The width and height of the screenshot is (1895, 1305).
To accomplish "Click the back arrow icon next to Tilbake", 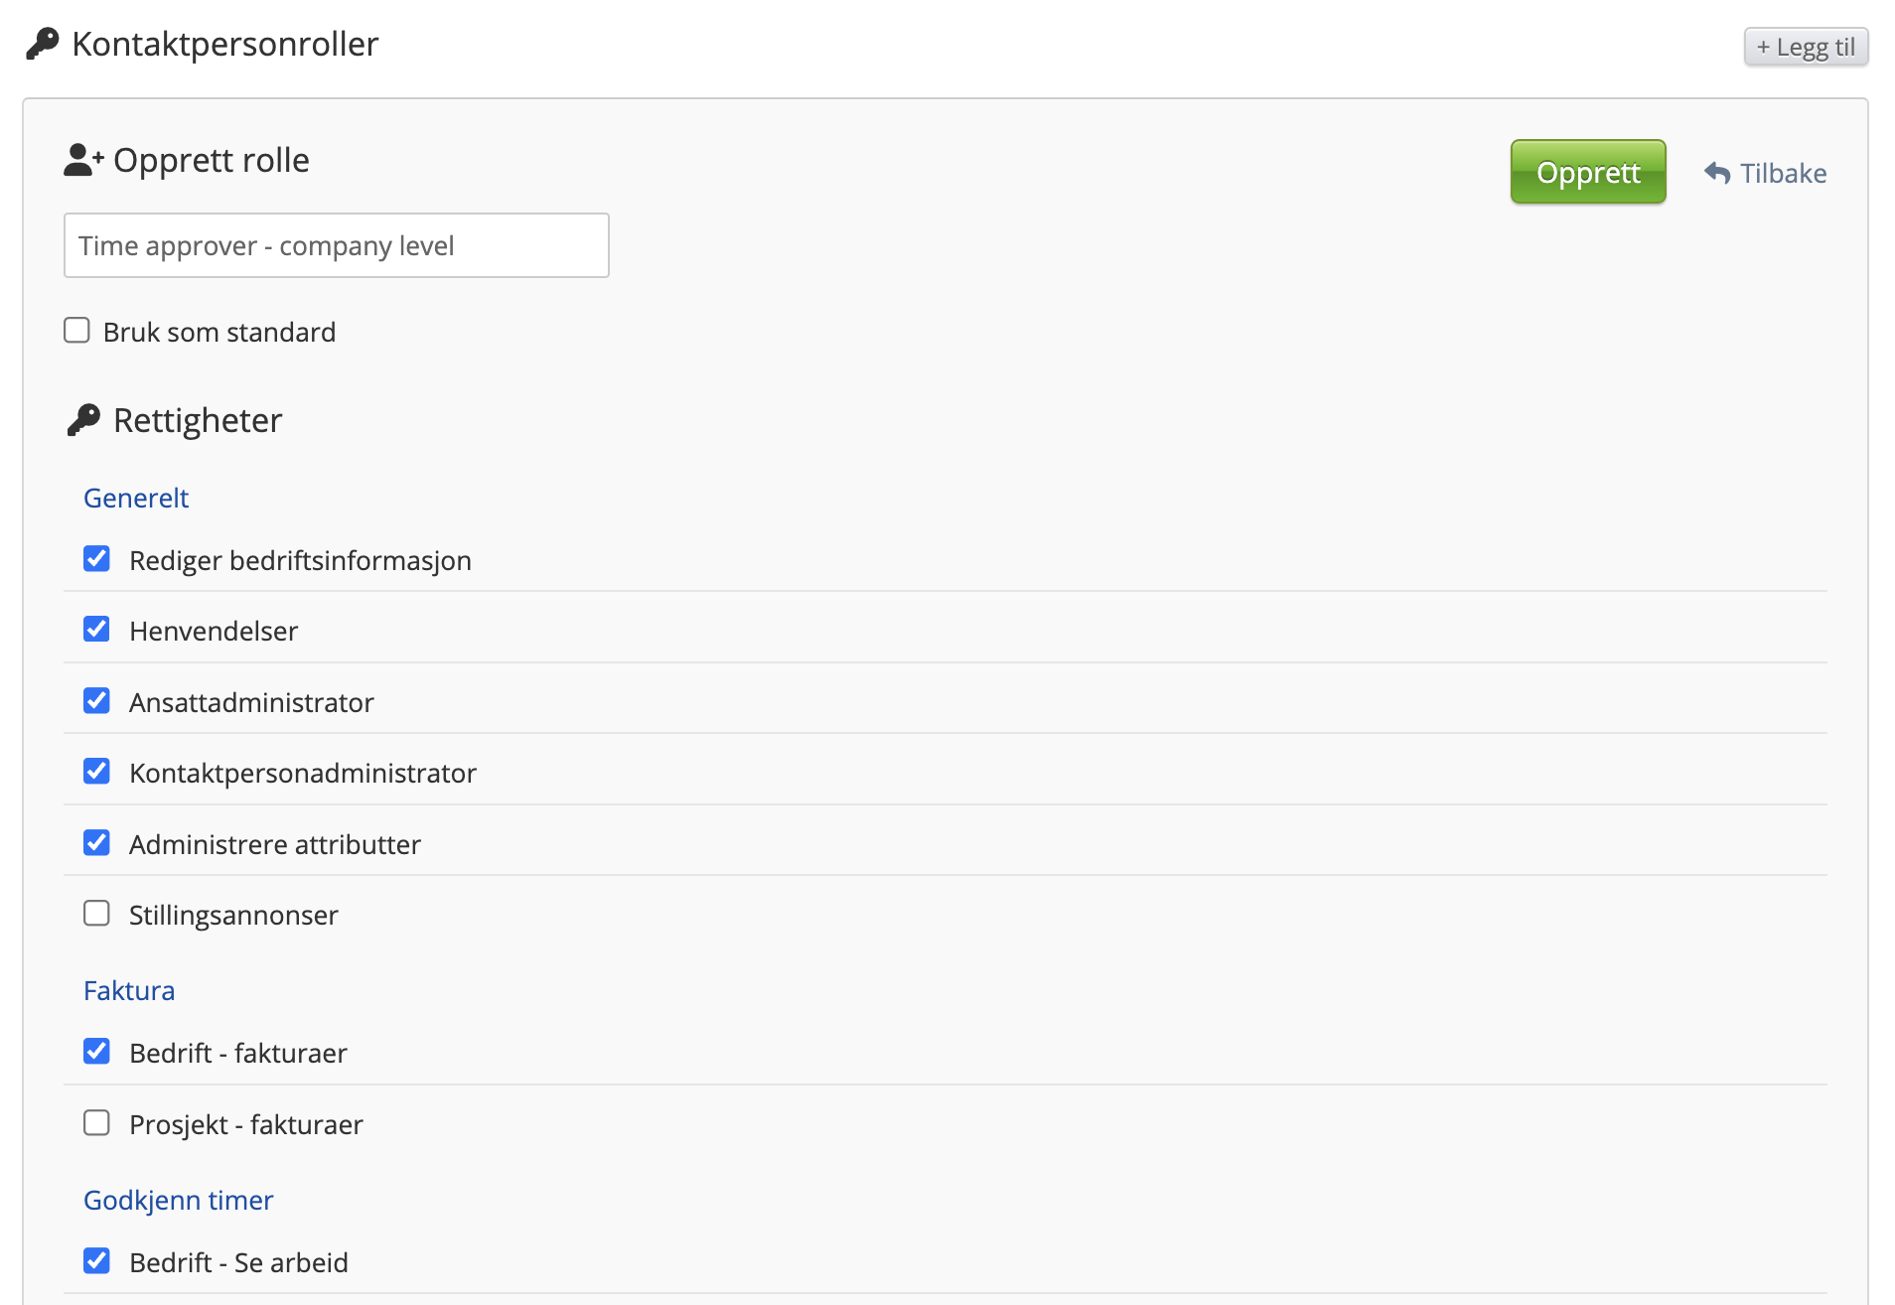I will tap(1717, 173).
